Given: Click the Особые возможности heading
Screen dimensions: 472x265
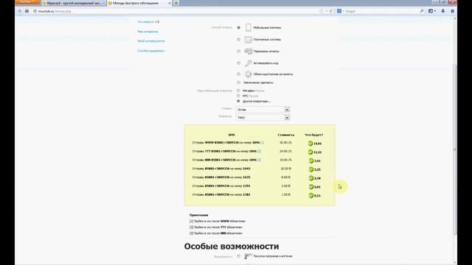Looking at the screenshot, I should pyautogui.click(x=232, y=247).
